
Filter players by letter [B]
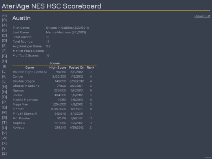(x=4, y=30)
